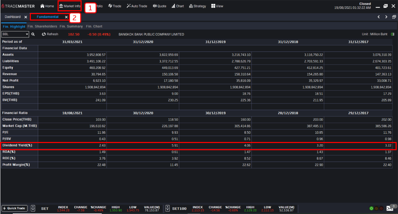Open the Auto Trade menu
This screenshot has height=214, width=398.
(x=137, y=6)
